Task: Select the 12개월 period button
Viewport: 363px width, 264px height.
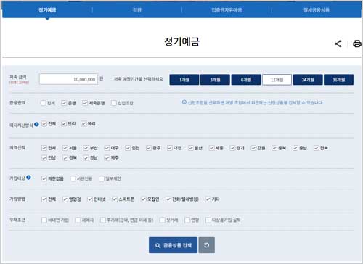Action: tap(277, 80)
